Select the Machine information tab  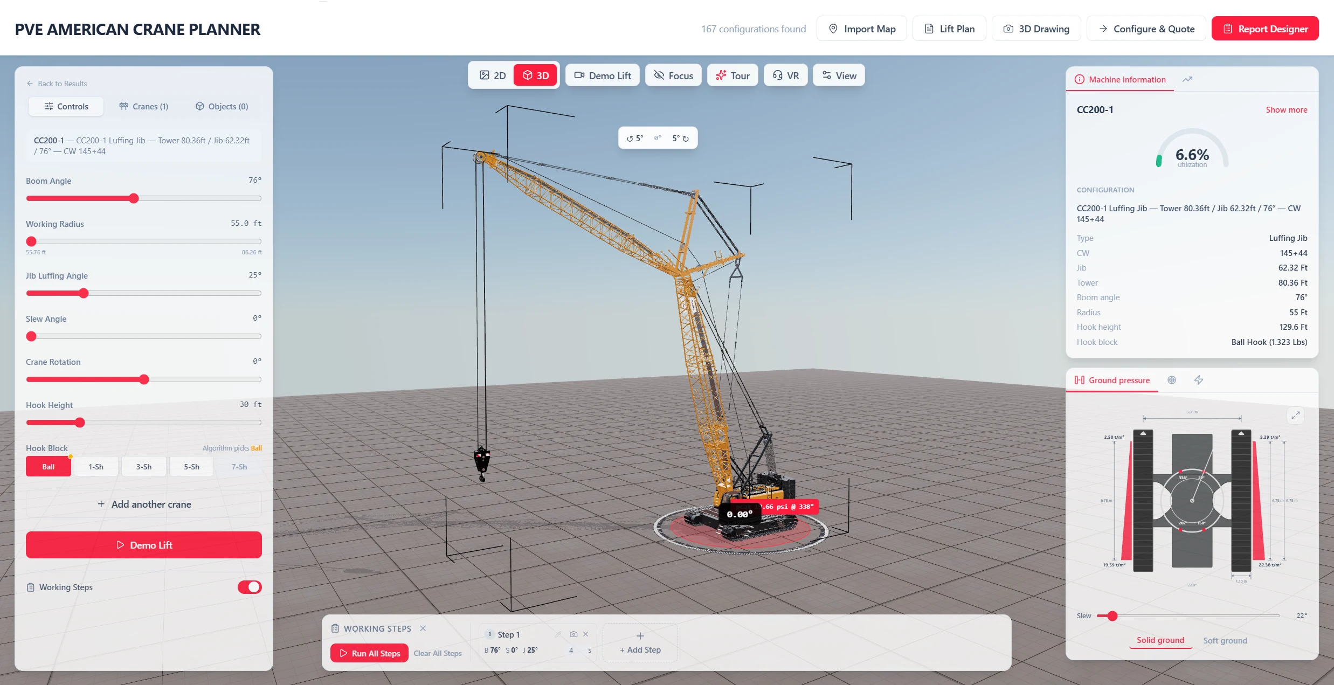point(1120,79)
